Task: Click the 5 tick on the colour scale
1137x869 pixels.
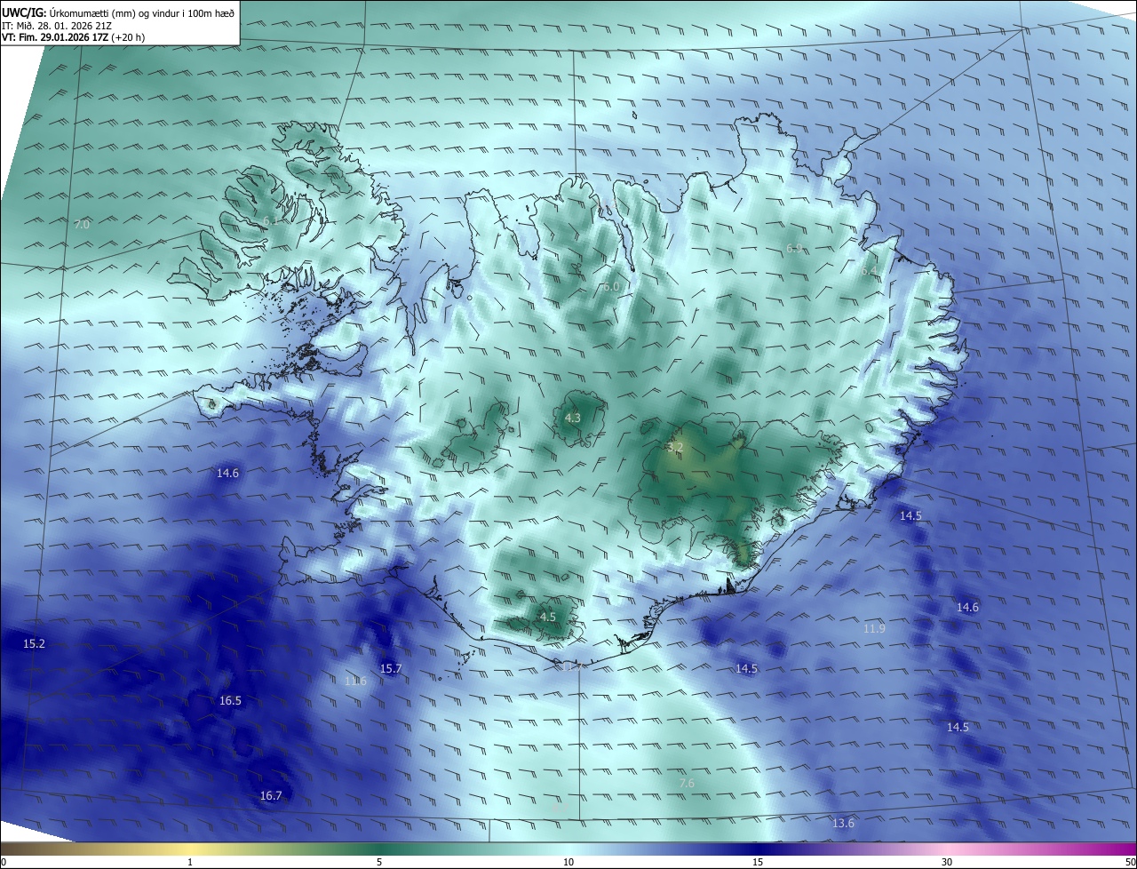Action: tap(379, 862)
